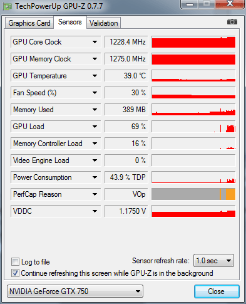Screen dimensions: 246x304
Task: Click the camera screenshot icon
Action: 232,21
